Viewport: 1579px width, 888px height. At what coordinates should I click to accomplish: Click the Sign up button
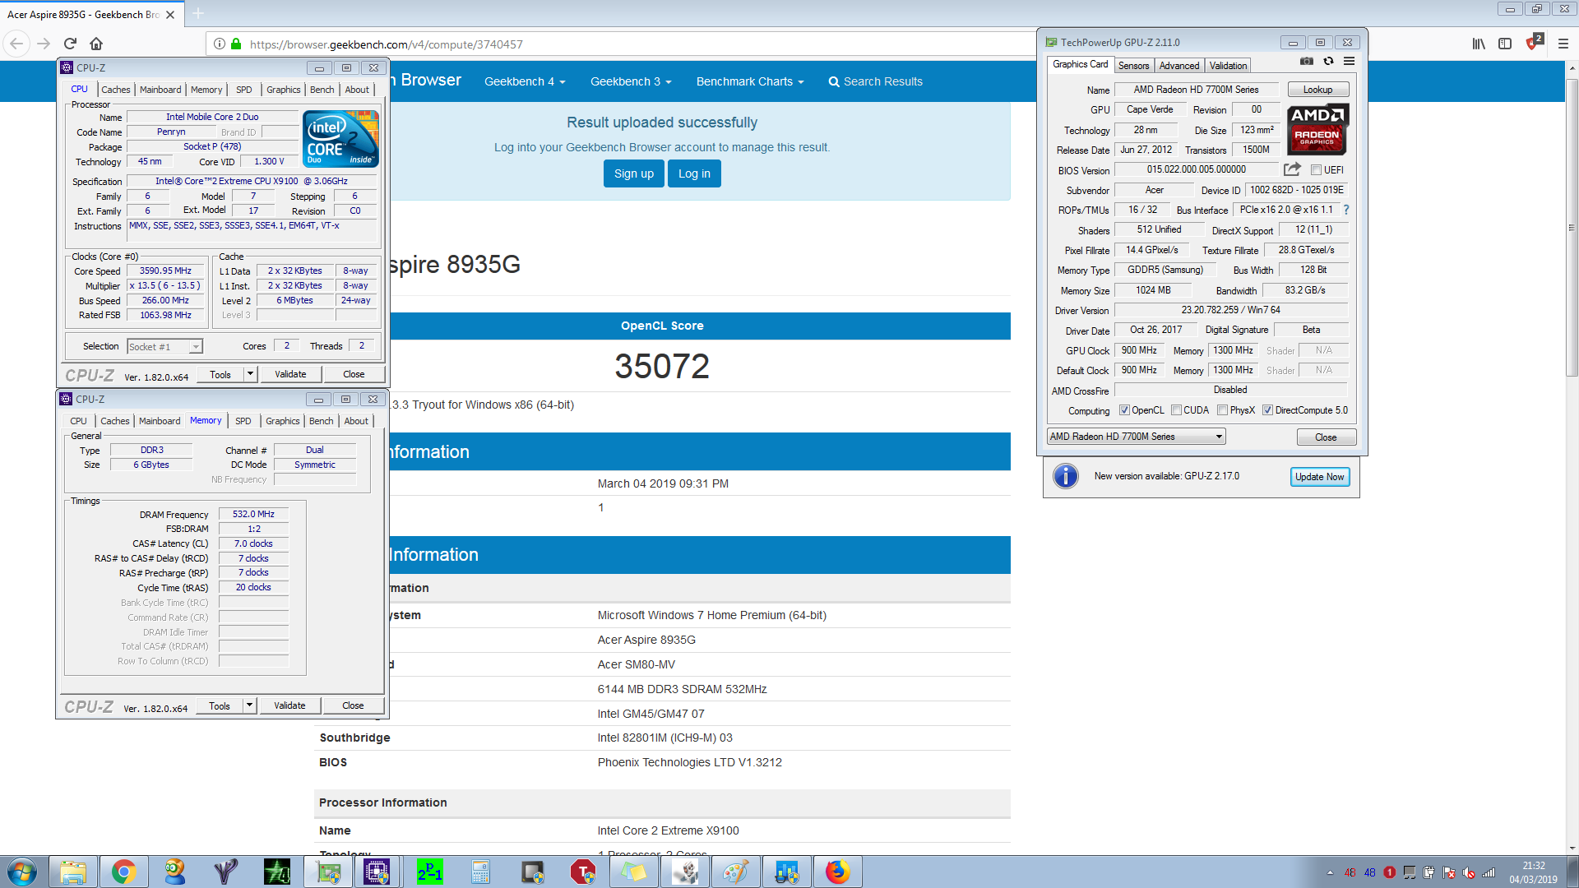[633, 173]
